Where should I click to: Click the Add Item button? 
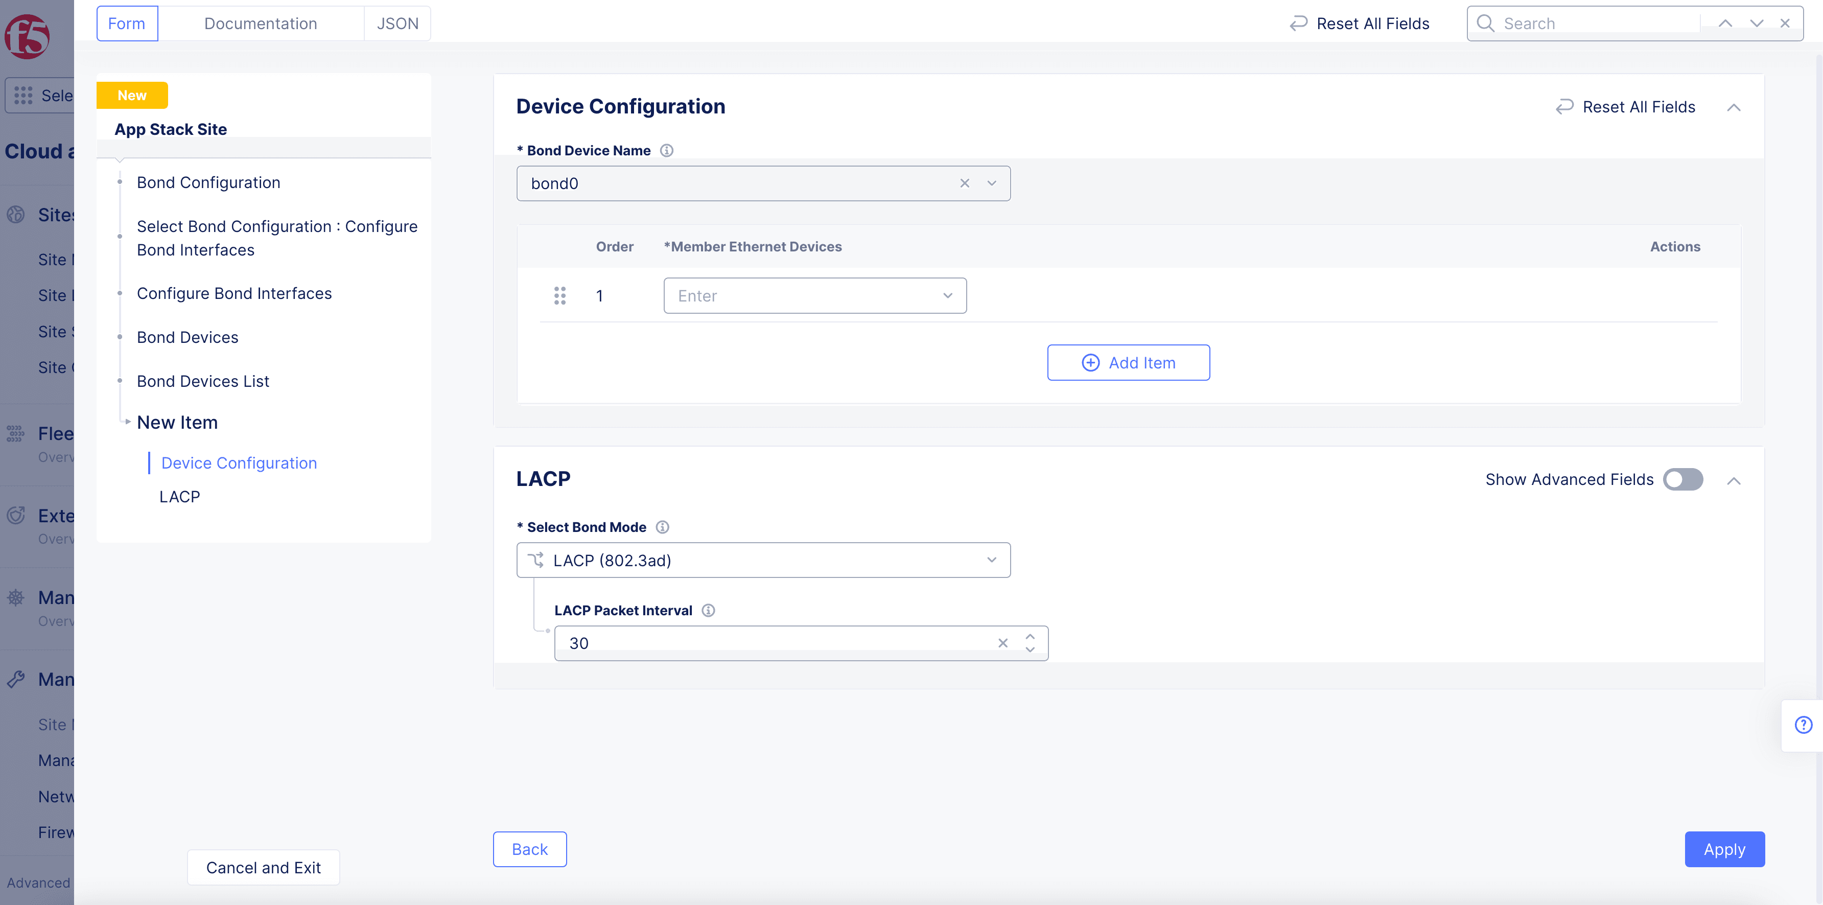point(1128,363)
